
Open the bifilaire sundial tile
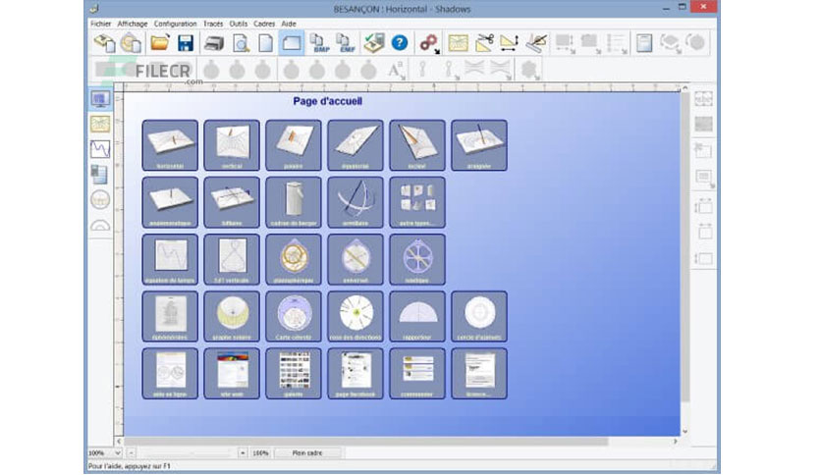tap(232, 202)
